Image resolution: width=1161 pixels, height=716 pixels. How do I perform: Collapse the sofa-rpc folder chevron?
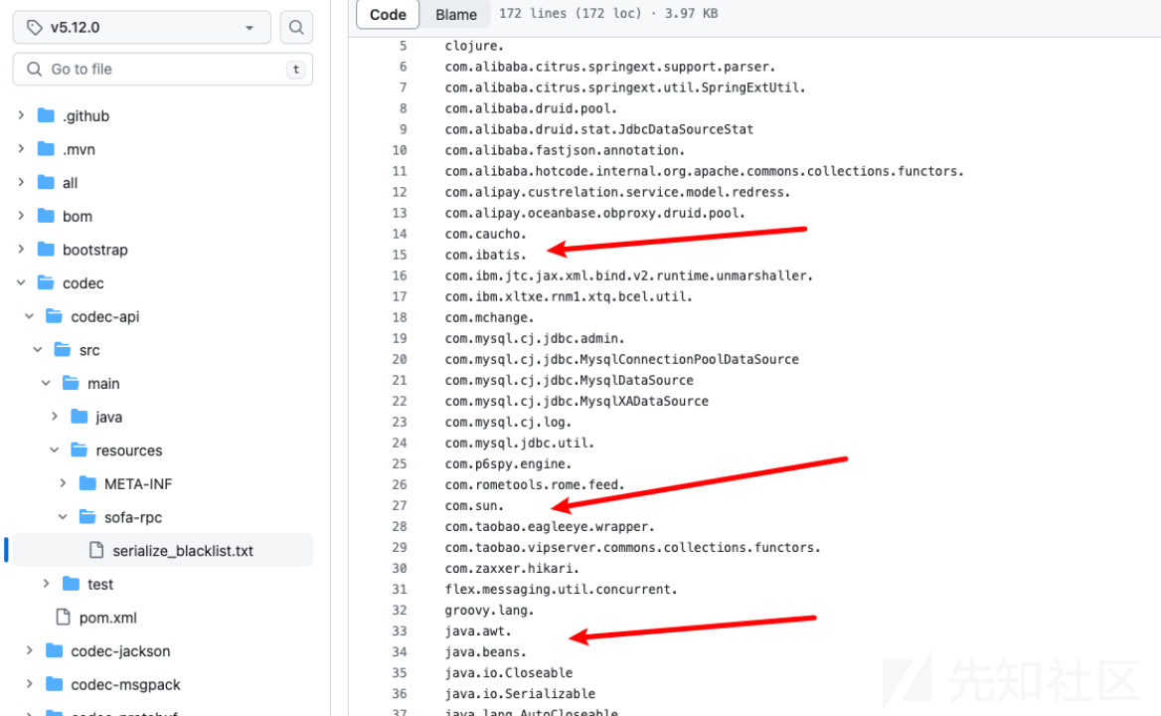pyautogui.click(x=63, y=517)
